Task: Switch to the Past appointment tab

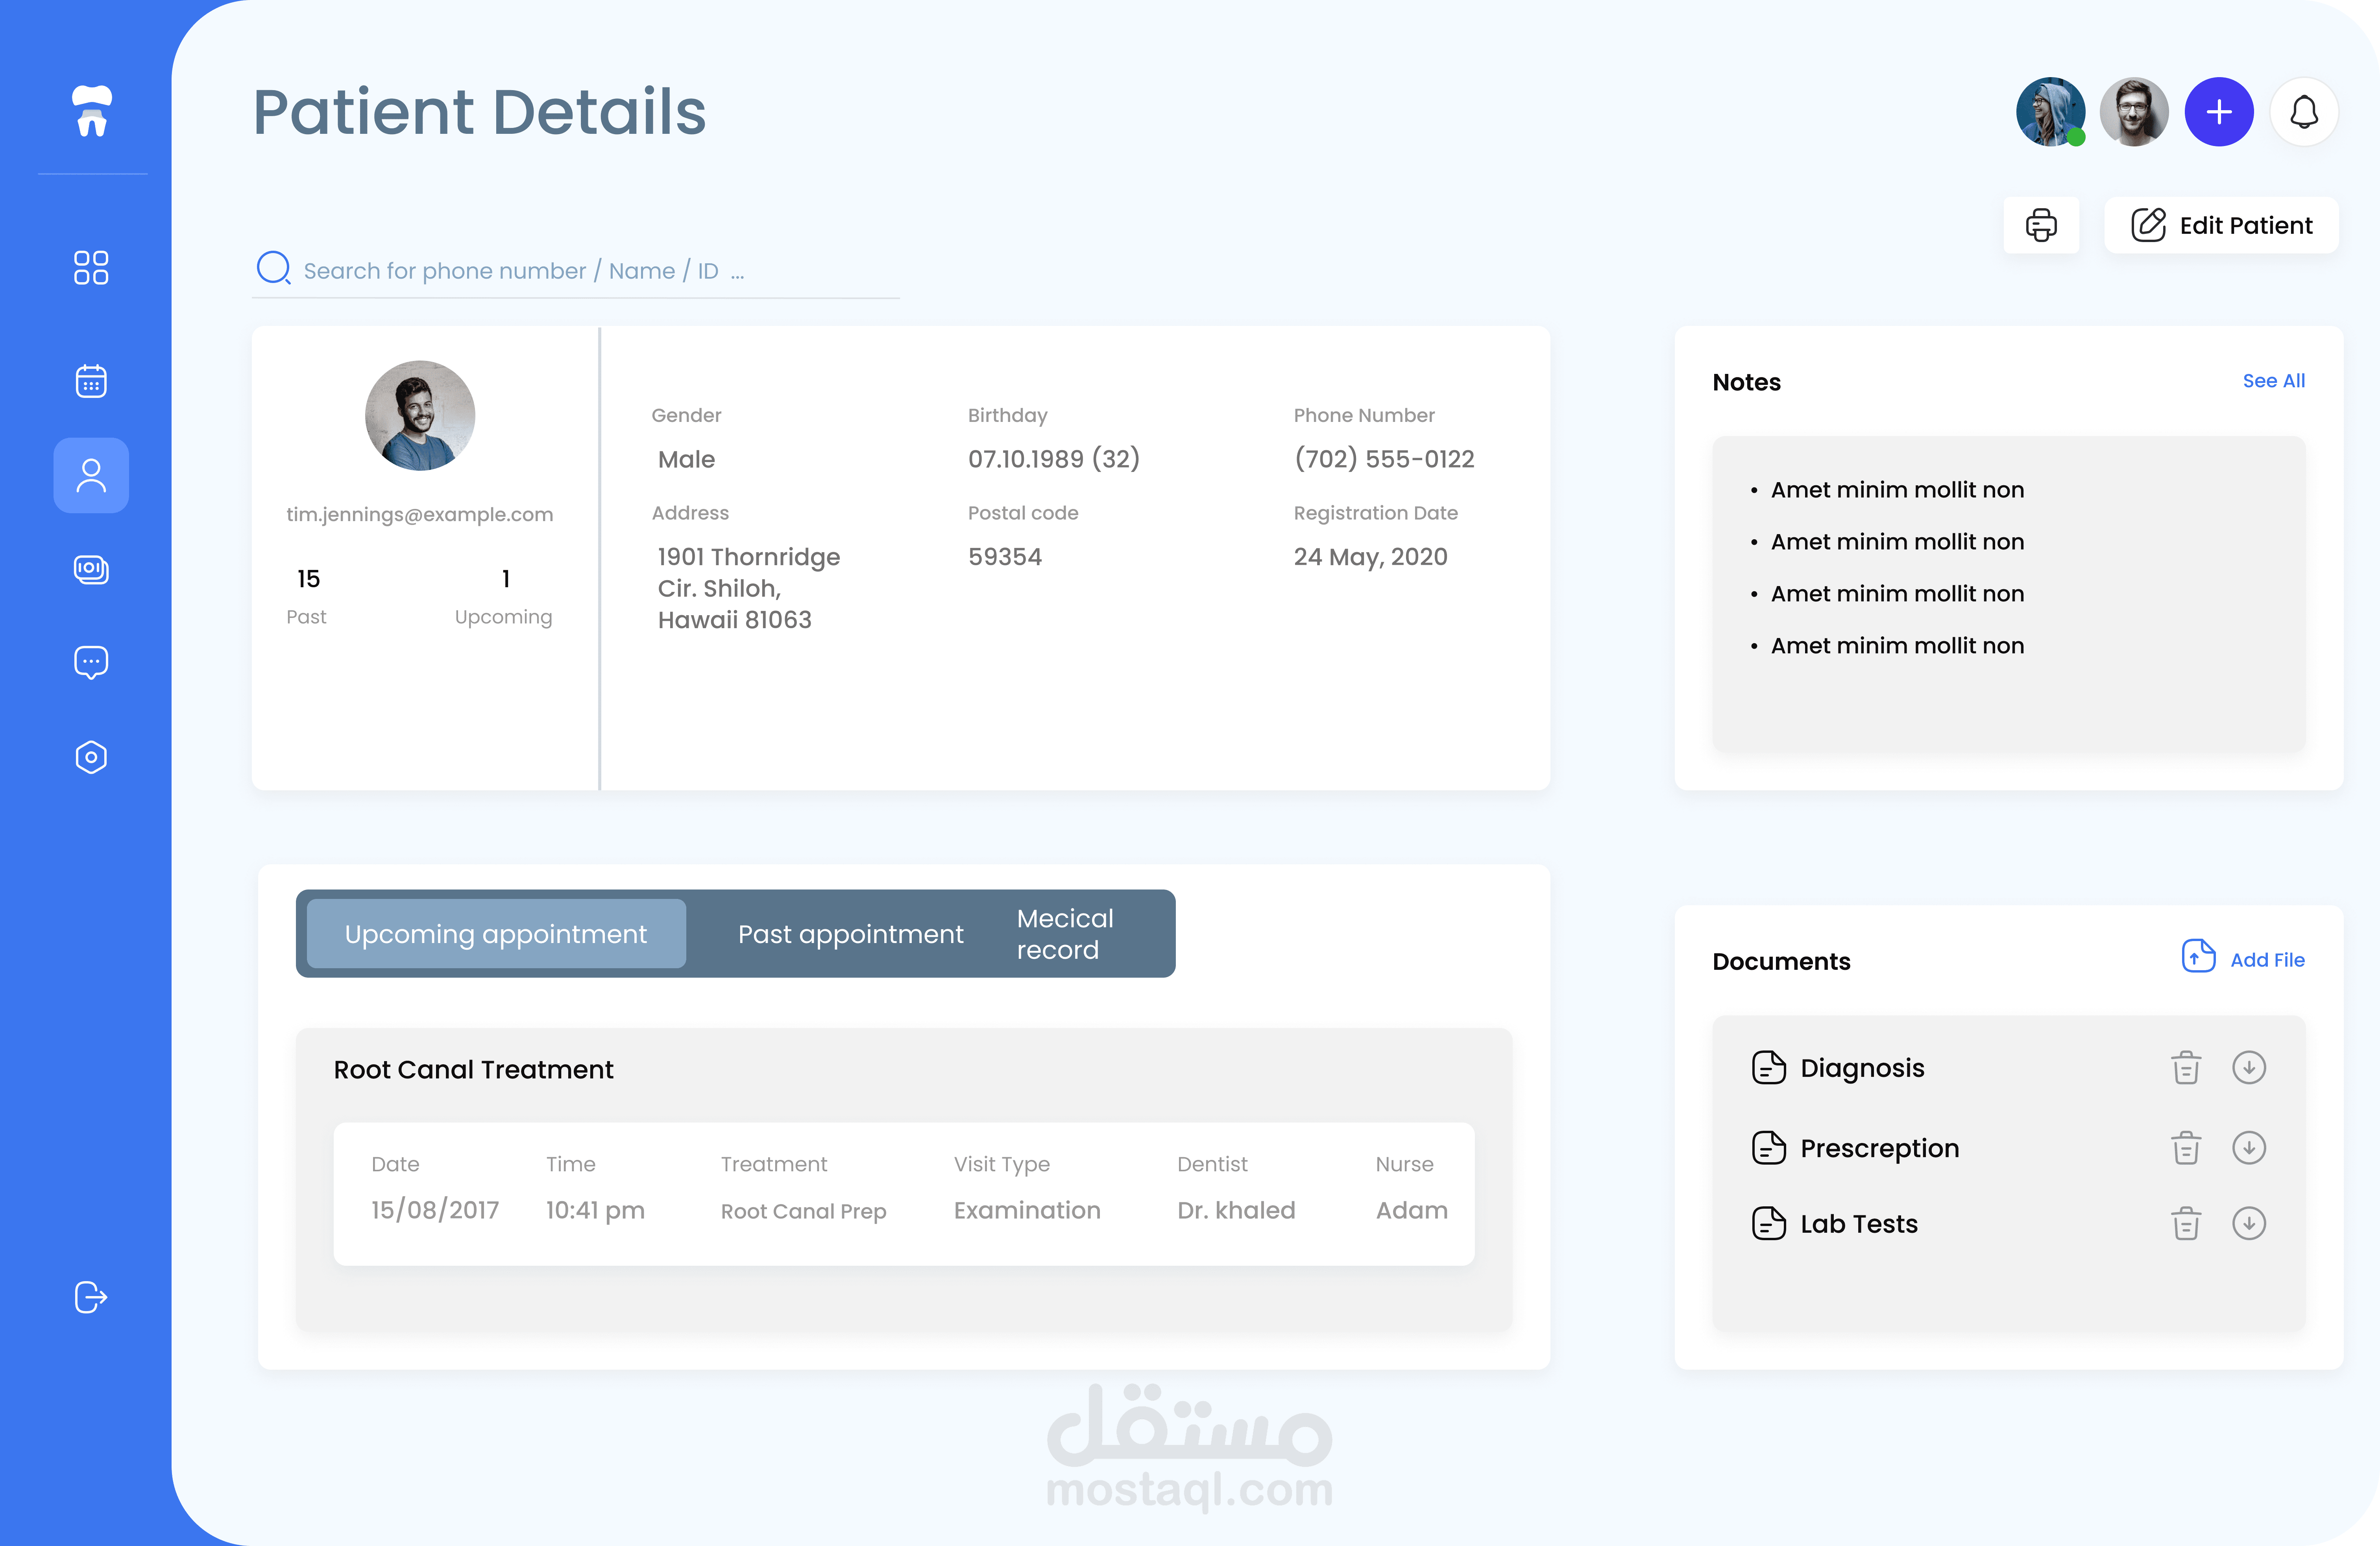Action: 850,934
